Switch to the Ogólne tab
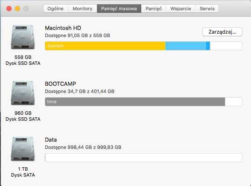Image resolution: width=251 pixels, height=186 pixels. [x=55, y=9]
